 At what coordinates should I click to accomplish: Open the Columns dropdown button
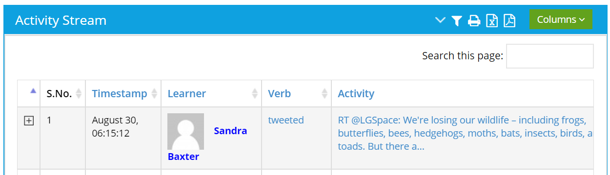561,19
